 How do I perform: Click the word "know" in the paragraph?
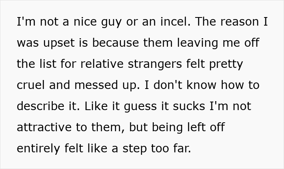click(x=201, y=85)
